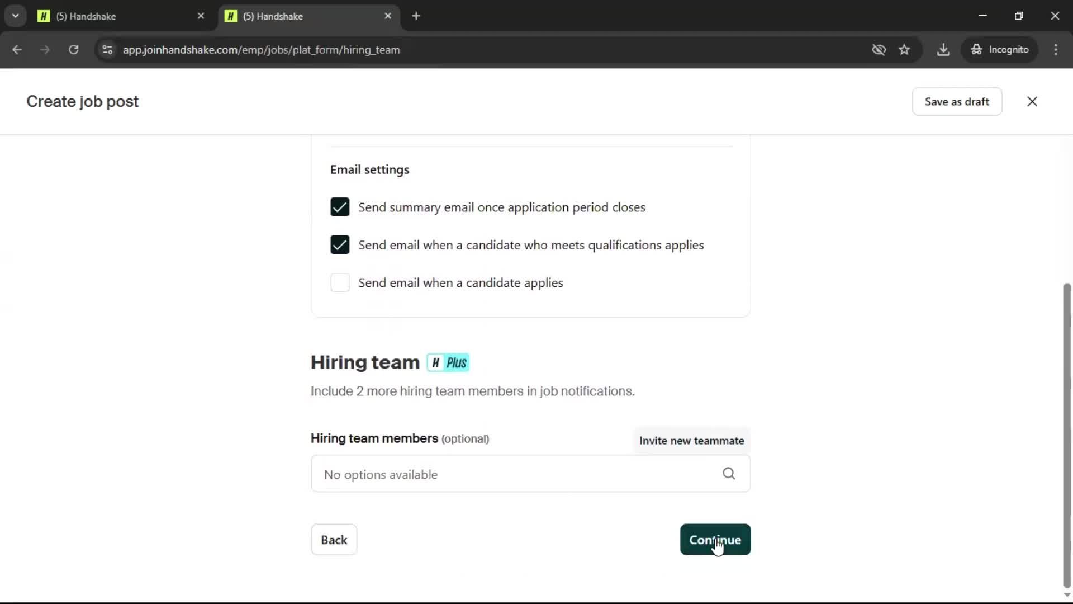Viewport: 1073px width, 604px height.
Task: Click the third-party cookies blocked eye icon
Action: click(x=879, y=50)
